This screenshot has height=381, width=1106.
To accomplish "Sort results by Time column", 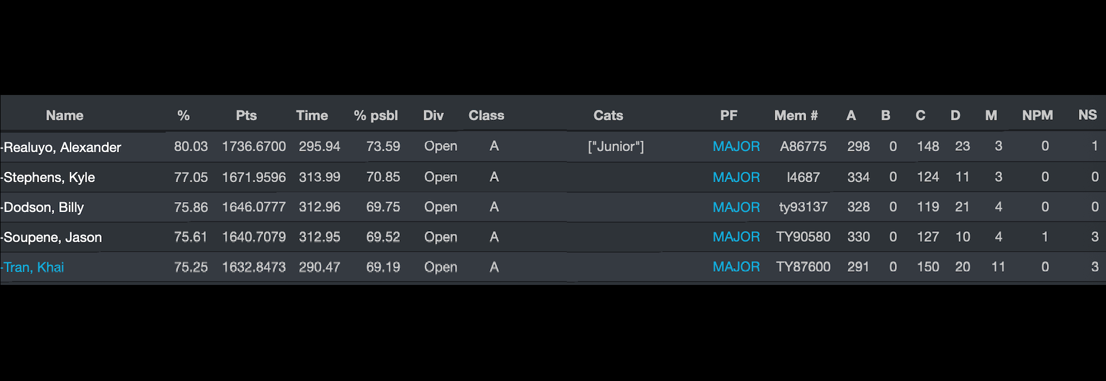I will click(312, 115).
